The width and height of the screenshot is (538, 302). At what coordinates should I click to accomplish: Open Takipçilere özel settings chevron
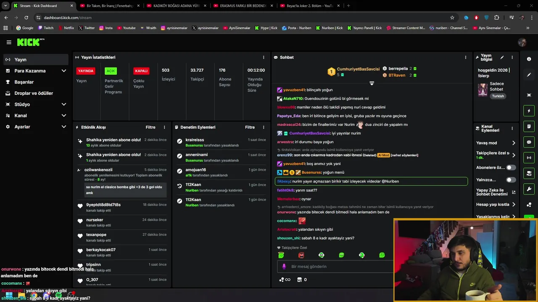pos(514,155)
